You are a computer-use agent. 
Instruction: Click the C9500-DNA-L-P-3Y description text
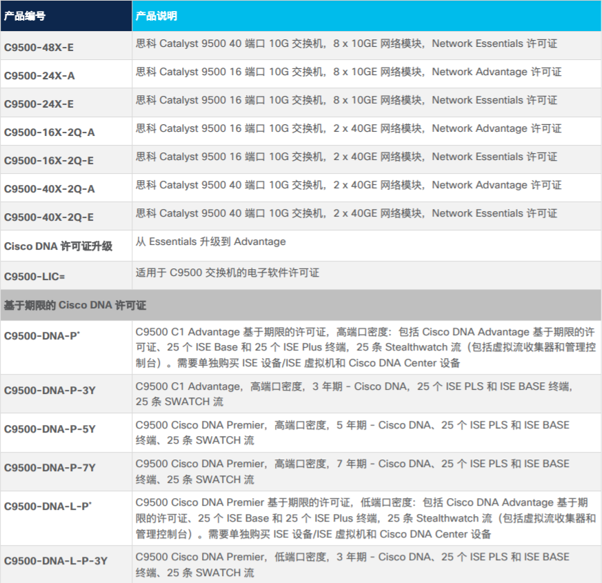(352, 565)
